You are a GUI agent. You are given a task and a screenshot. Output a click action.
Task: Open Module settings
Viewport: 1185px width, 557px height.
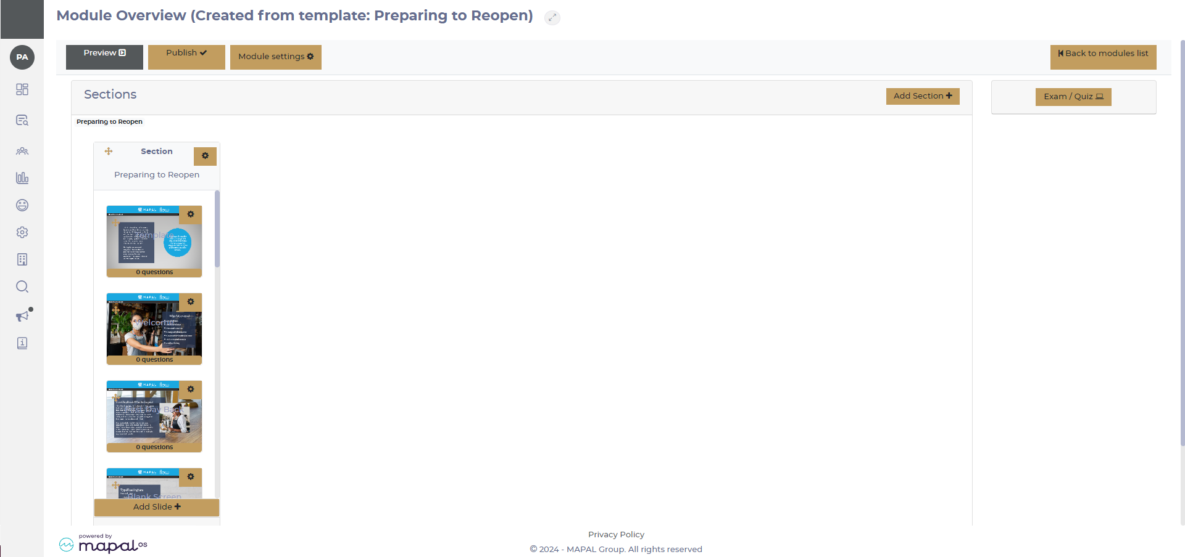coord(275,57)
